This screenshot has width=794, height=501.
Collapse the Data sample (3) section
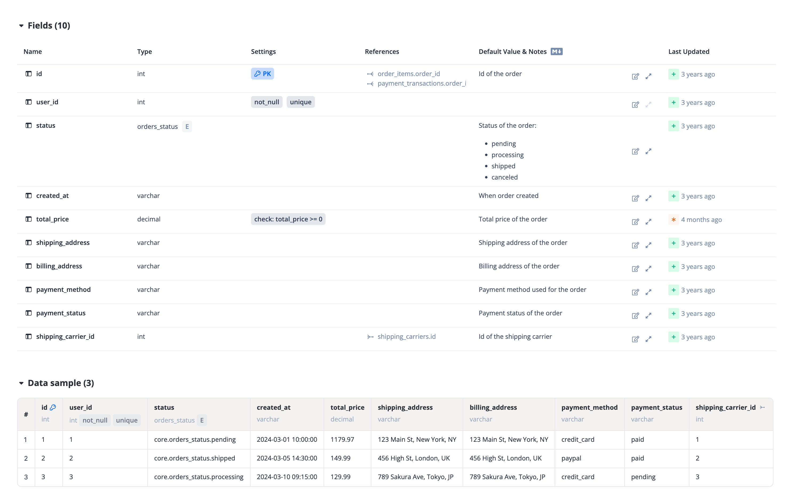(21, 383)
